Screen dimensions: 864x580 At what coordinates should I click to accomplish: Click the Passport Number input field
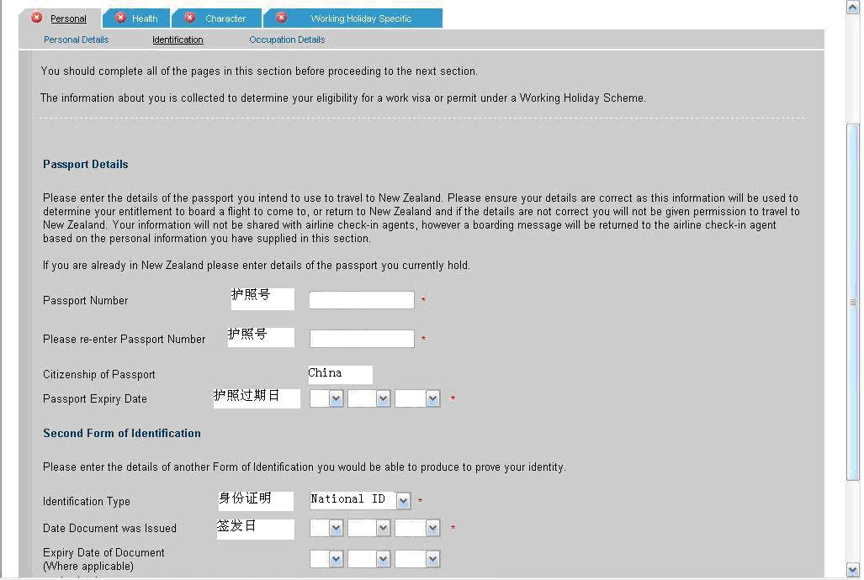tap(361, 300)
